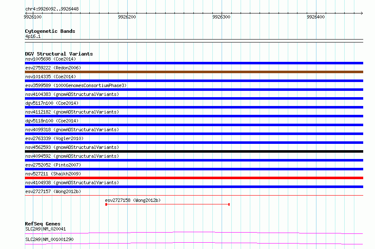Click the blue bar under nsv4094592
This screenshot has height=249, width=375.
coord(194,160)
